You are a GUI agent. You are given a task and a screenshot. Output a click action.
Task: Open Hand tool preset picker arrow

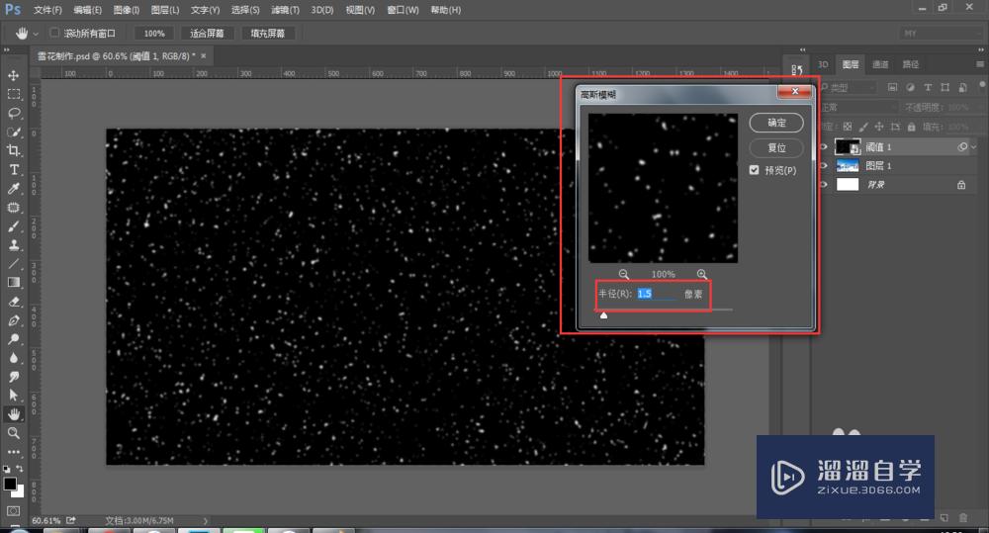click(36, 34)
